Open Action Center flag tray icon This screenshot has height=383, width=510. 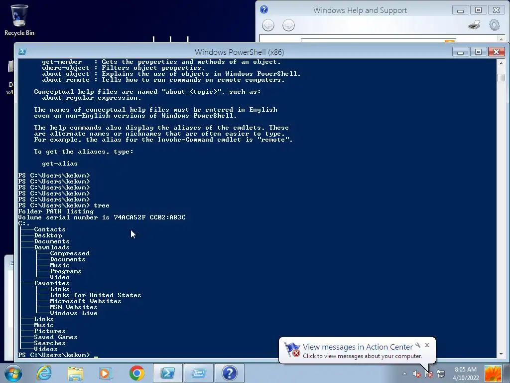click(x=429, y=374)
